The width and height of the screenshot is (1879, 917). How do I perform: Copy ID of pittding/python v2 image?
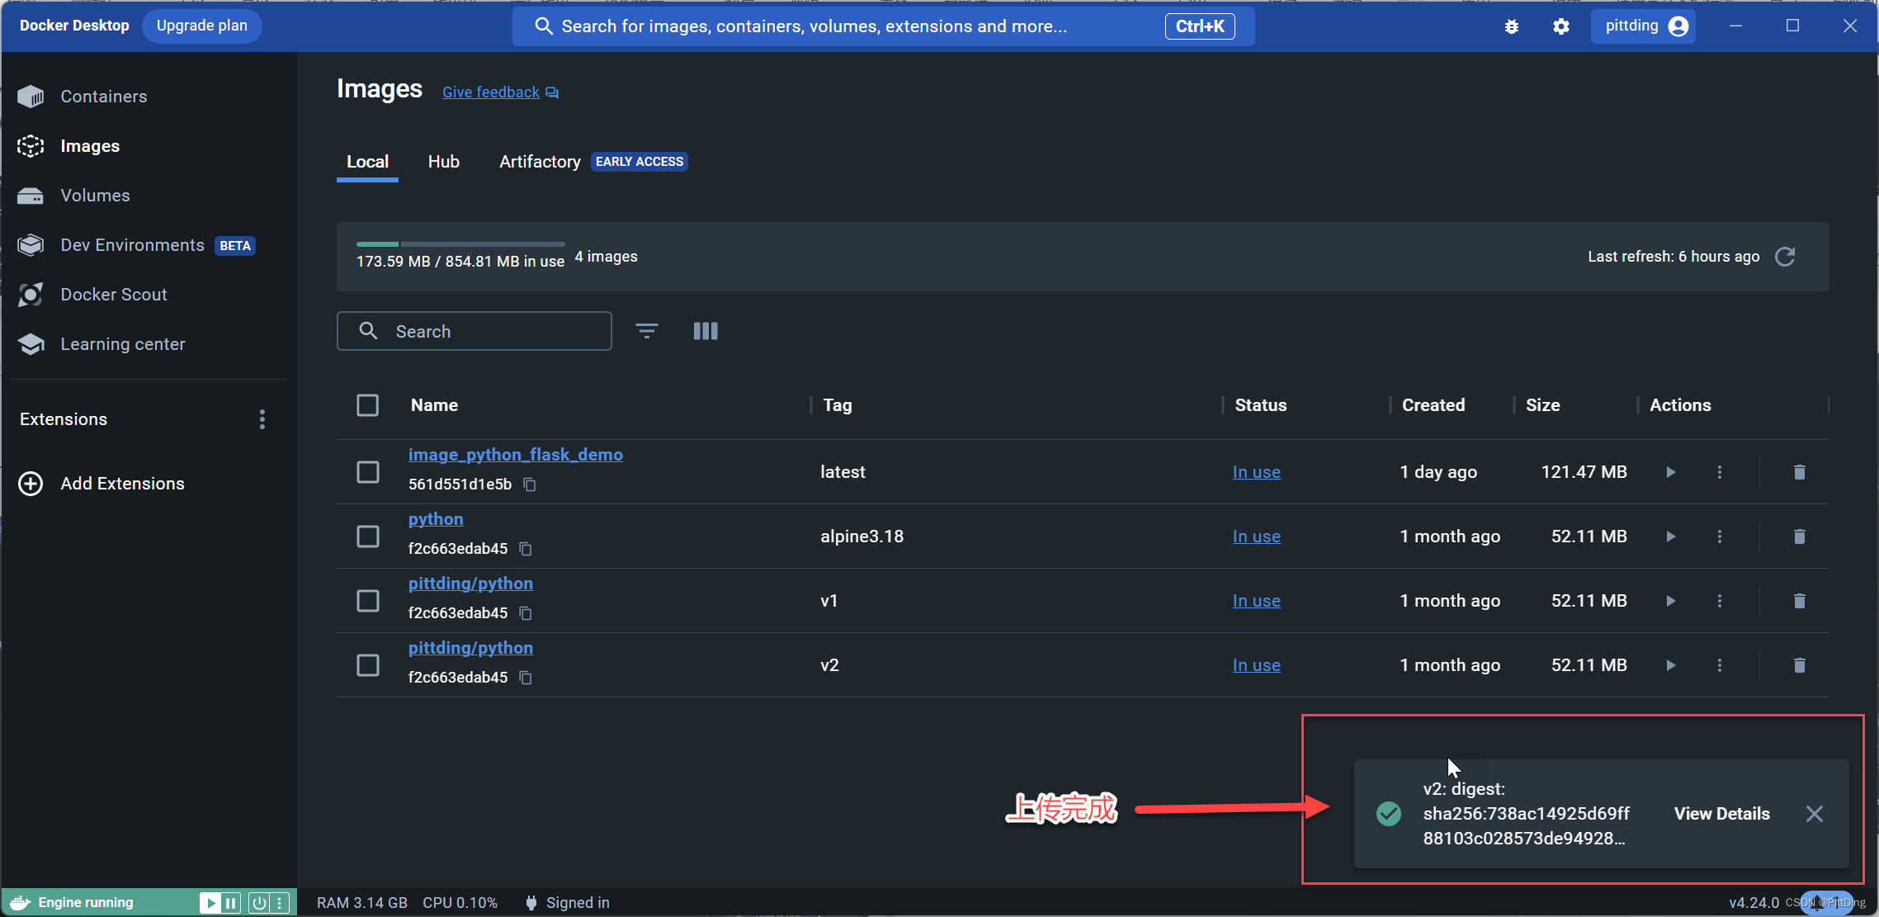[526, 678]
